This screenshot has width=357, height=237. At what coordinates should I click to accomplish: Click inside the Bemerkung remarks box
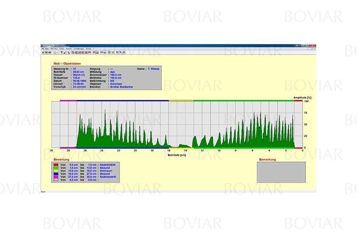pos(281,172)
